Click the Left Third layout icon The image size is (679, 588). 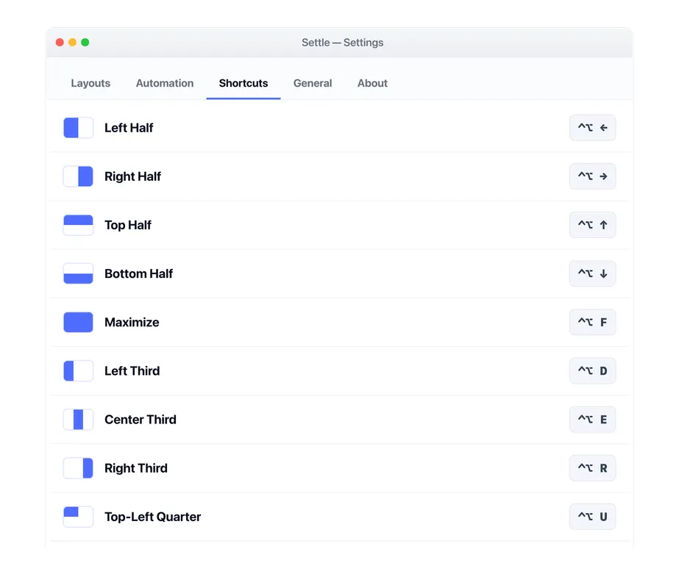pos(79,370)
